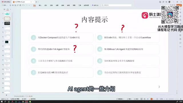
Task: Select the 会员专享 ribbon tab
Action: [x=86, y=5]
